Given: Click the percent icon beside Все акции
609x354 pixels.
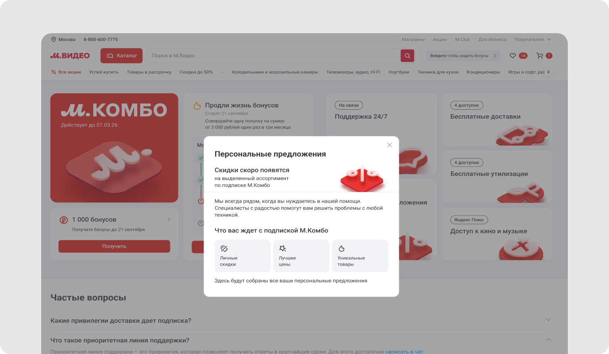Looking at the screenshot, I should click(54, 72).
